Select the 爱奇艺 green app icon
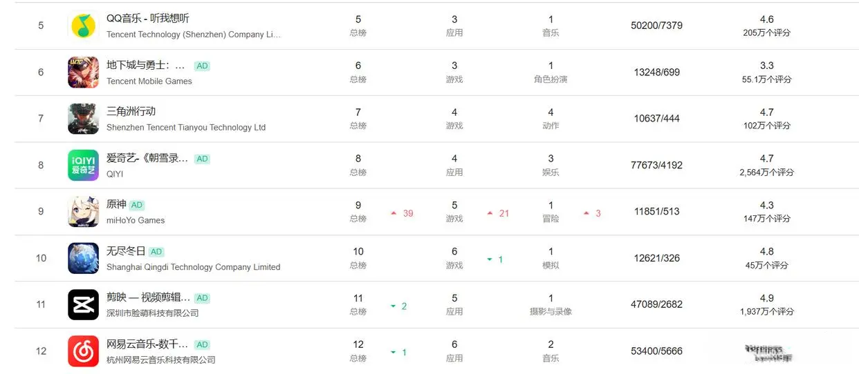 pos(83,165)
